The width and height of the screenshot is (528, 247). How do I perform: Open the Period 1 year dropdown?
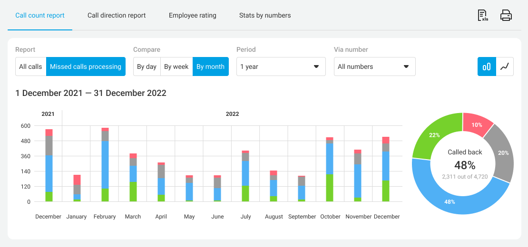[x=281, y=66]
